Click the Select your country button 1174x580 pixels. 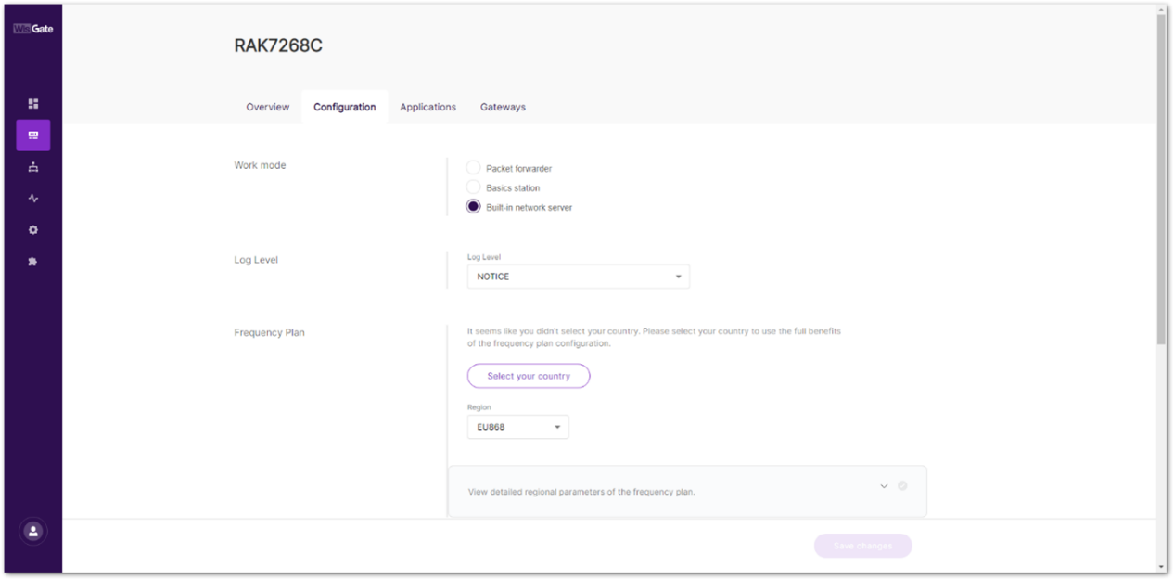click(529, 376)
